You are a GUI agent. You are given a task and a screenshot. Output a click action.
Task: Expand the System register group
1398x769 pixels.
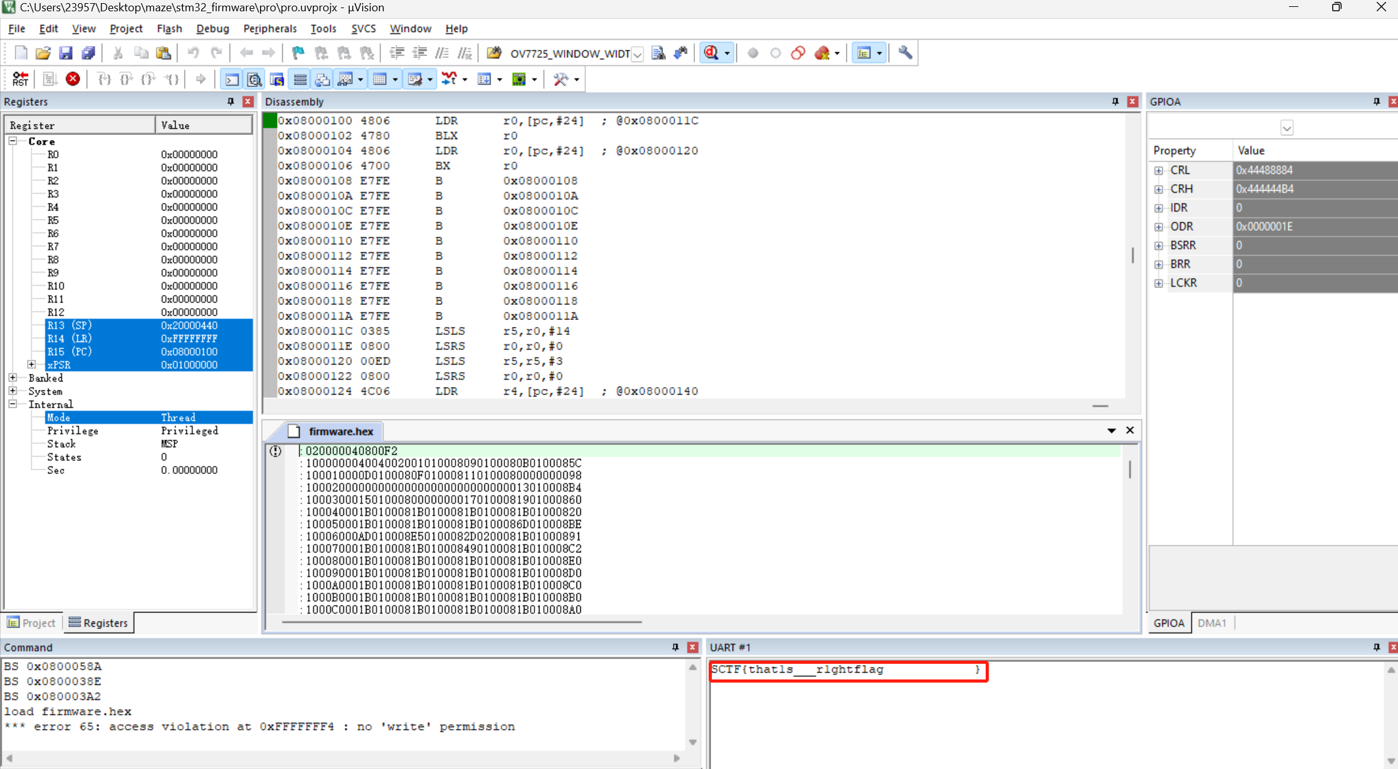click(13, 391)
